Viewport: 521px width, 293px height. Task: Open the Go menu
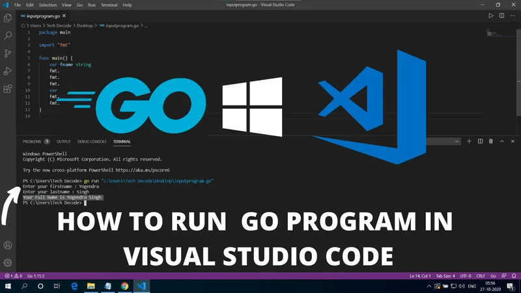click(x=79, y=5)
